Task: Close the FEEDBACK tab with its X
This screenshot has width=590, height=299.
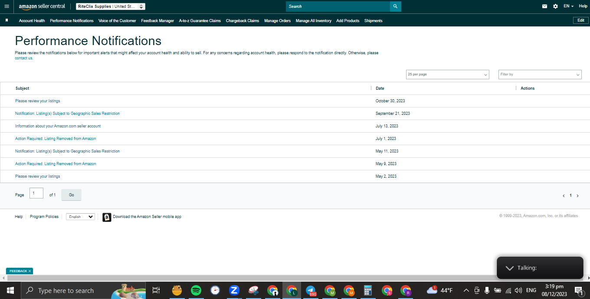Action: click(x=30, y=271)
